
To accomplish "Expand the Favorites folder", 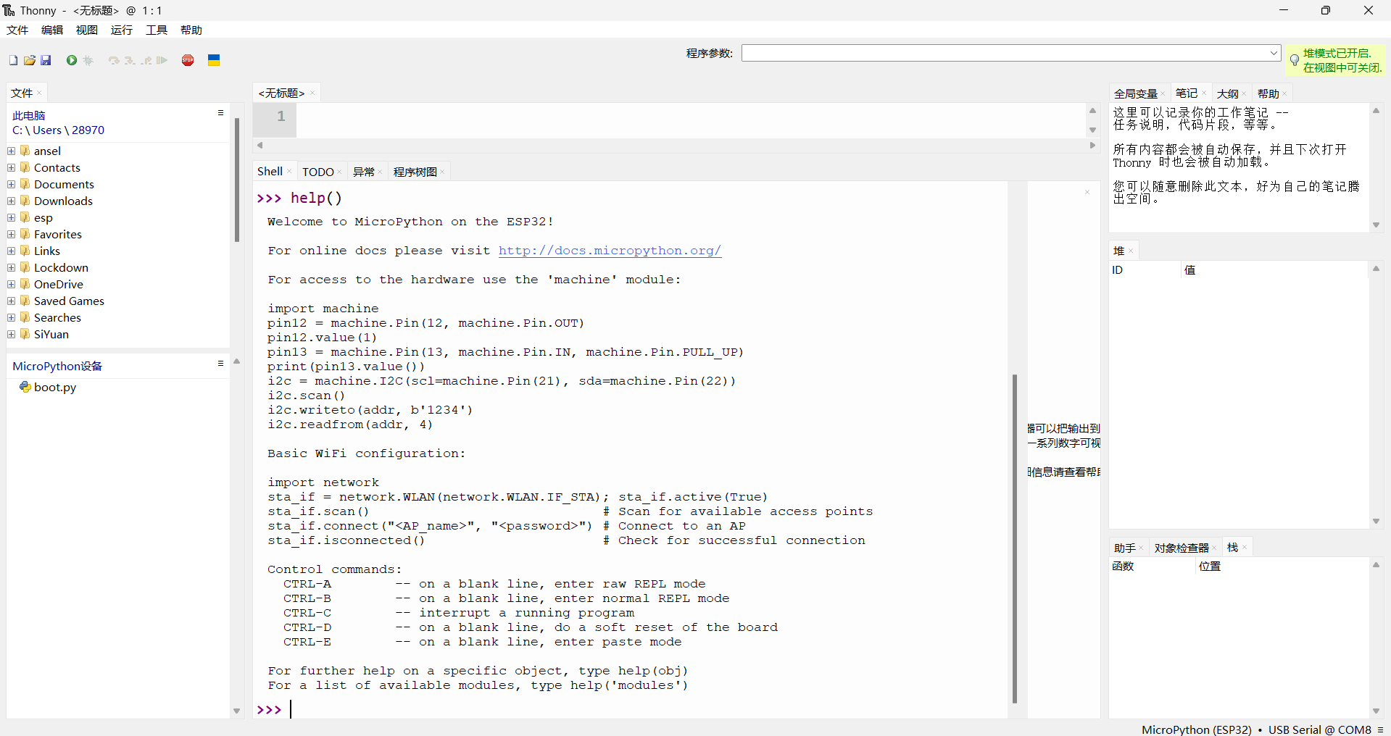I will click(x=12, y=234).
